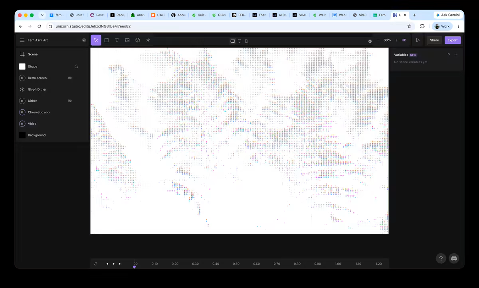The image size is (479, 288).
Task: Switch to desktop preview mode
Action: 233,41
